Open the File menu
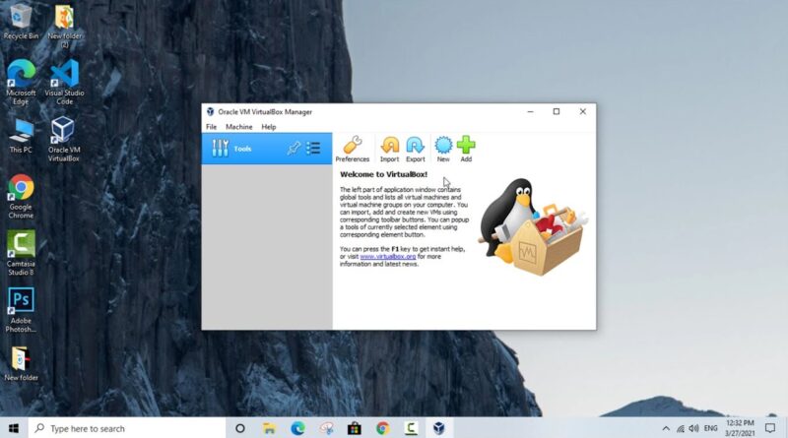 click(x=211, y=127)
